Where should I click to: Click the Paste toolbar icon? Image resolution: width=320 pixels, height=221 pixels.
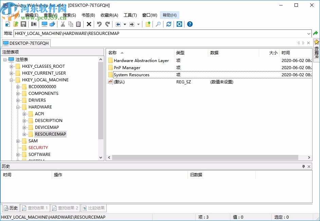tap(78, 24)
